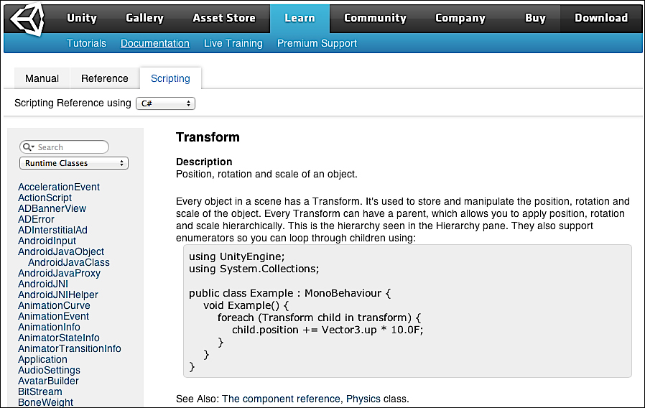Click the 'public class Example' code line

point(289,293)
